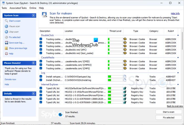This screenshot has height=125, width=184.
Task: Uncheck the casalemedia CMID tracking cookie
Action: pos(41,61)
